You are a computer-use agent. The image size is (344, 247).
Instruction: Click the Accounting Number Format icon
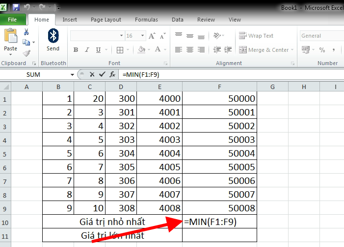306,49
